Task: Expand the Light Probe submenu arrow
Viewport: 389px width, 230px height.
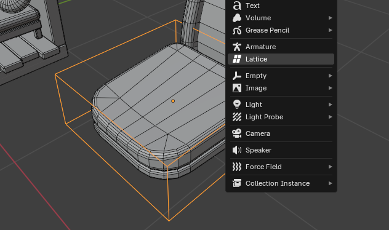Action: pyautogui.click(x=330, y=117)
